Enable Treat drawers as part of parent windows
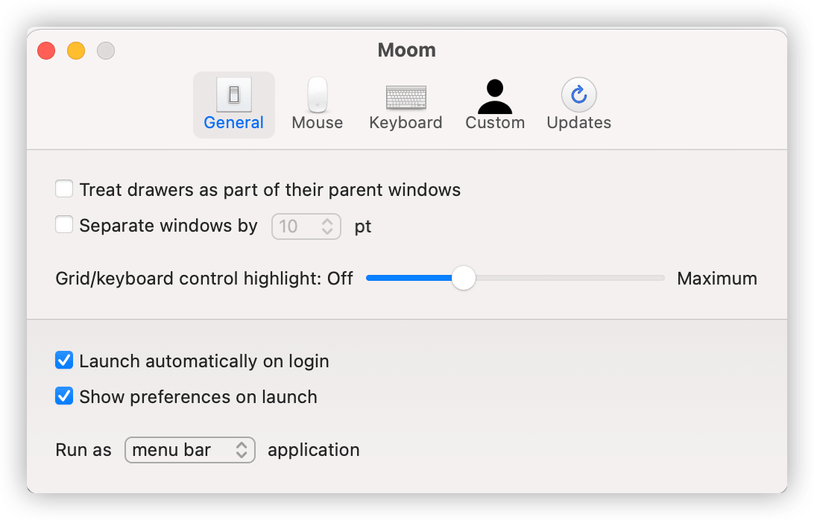 pyautogui.click(x=64, y=189)
